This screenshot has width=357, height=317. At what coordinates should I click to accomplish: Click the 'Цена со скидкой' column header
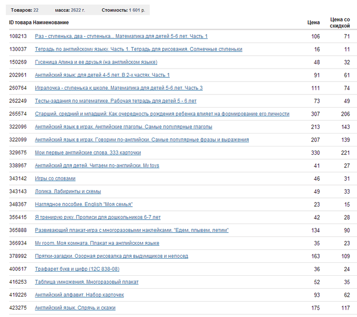click(340, 23)
